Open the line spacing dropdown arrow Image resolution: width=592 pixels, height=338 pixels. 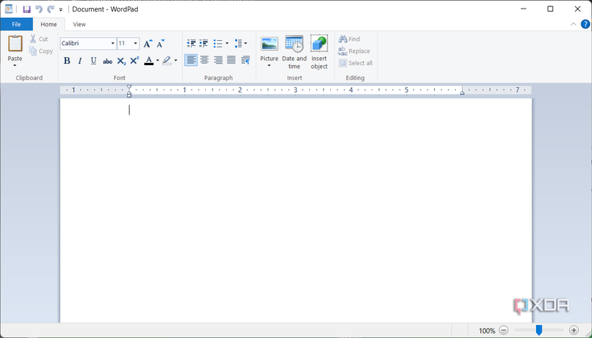(x=245, y=44)
